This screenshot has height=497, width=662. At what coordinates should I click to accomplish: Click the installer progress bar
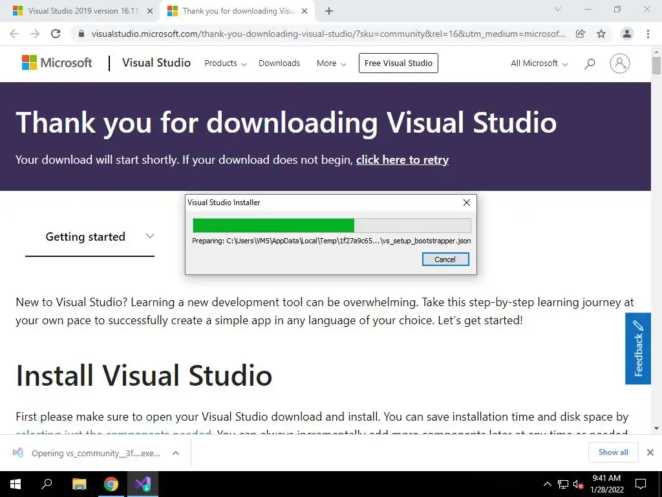click(x=332, y=226)
